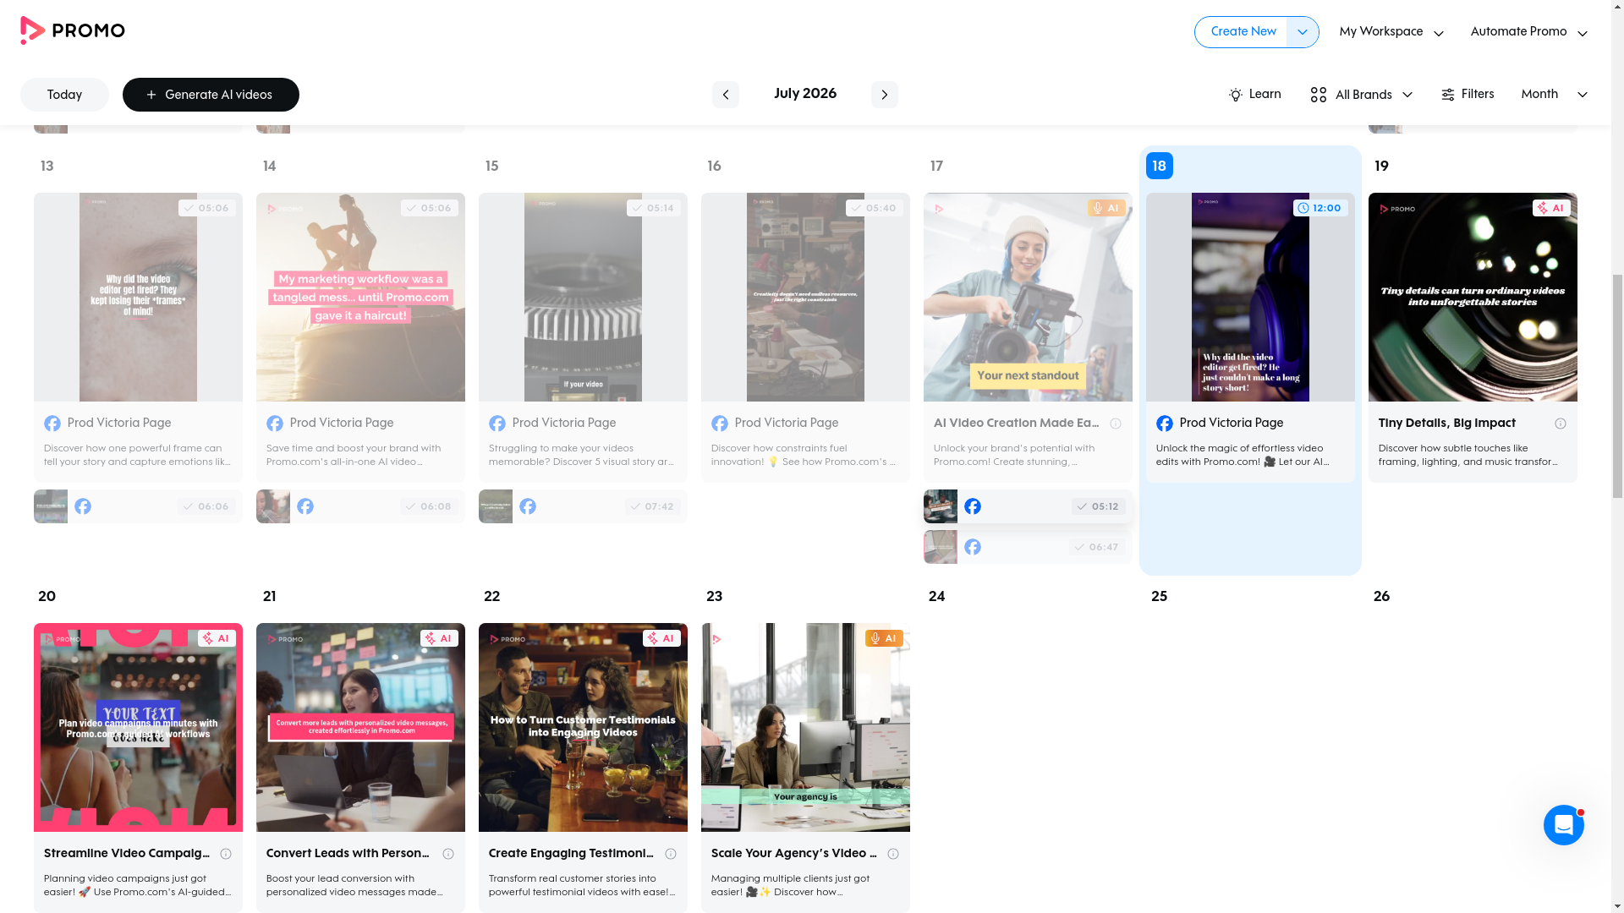Click info icon beside AI Video Creation title

click(x=1115, y=424)
